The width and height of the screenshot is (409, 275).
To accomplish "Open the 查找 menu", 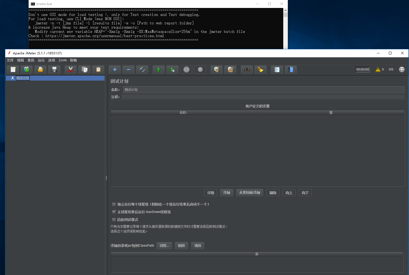I will [31, 60].
